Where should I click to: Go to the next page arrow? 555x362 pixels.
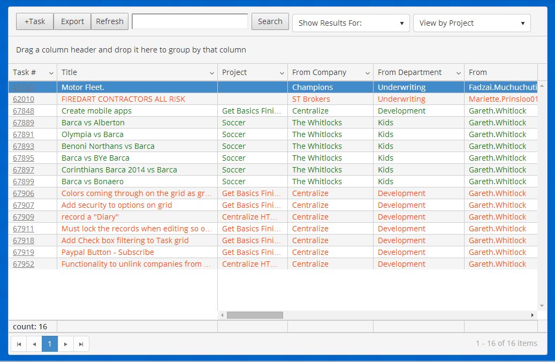click(x=66, y=344)
